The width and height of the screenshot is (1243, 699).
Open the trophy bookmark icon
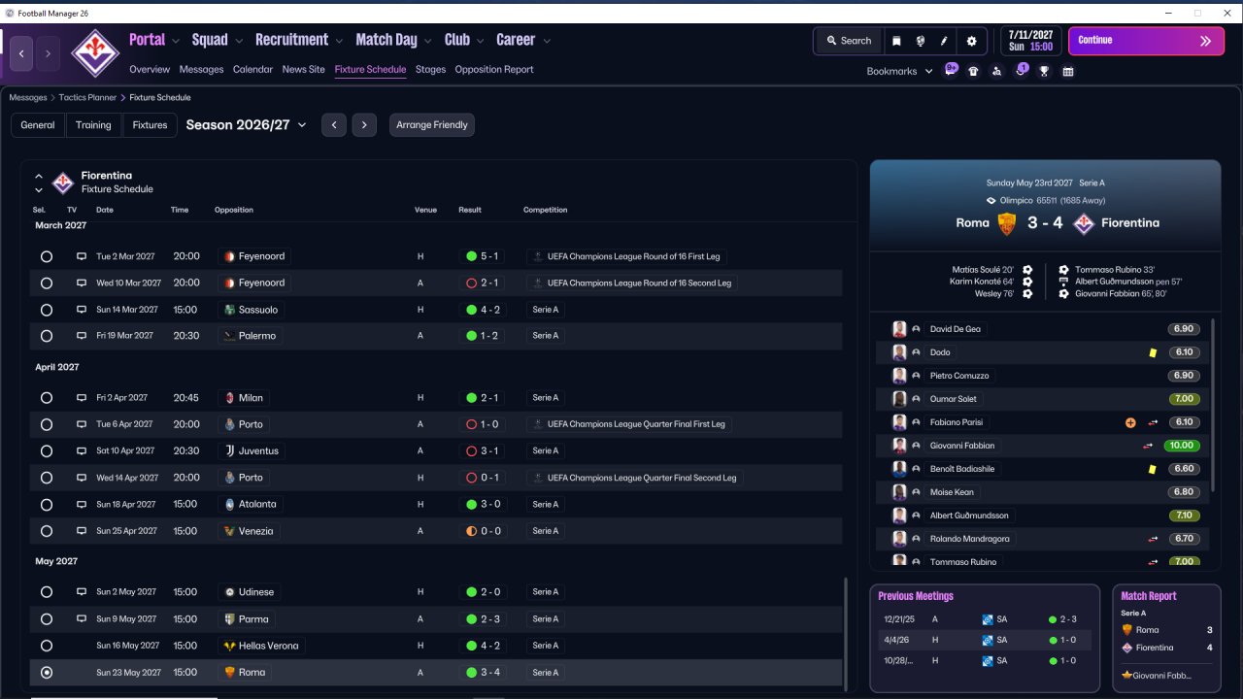pyautogui.click(x=1044, y=71)
